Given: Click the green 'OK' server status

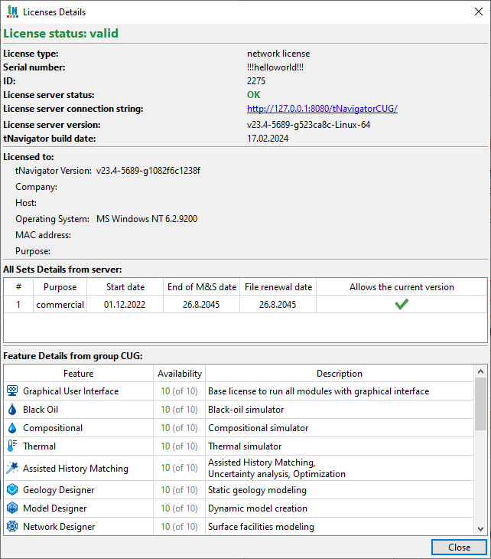Looking at the screenshot, I should [x=253, y=95].
